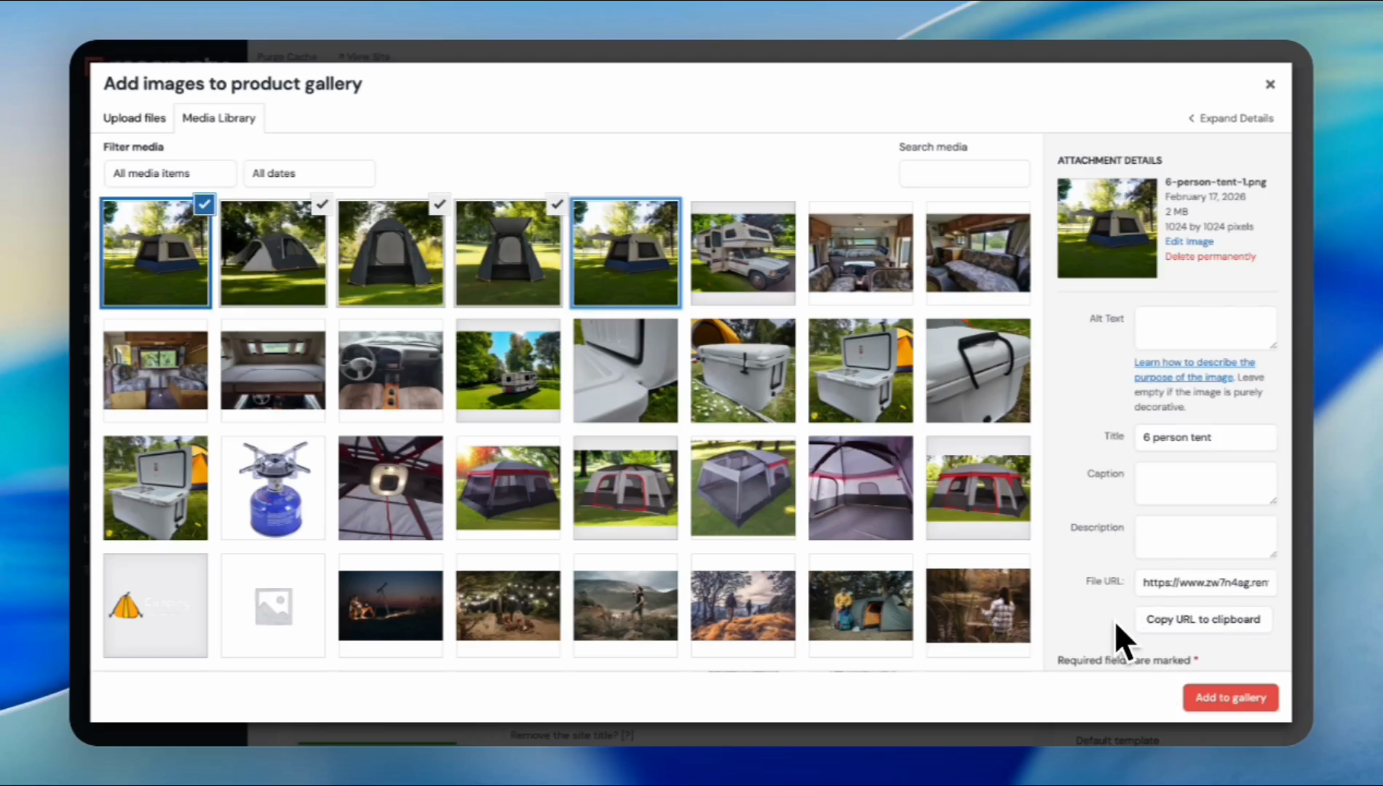Select the orange tent Camping logo thumbnail
1383x786 pixels.
tap(155, 606)
